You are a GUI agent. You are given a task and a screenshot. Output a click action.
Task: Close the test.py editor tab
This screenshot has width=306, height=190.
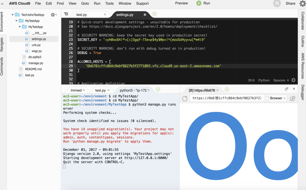105,15
